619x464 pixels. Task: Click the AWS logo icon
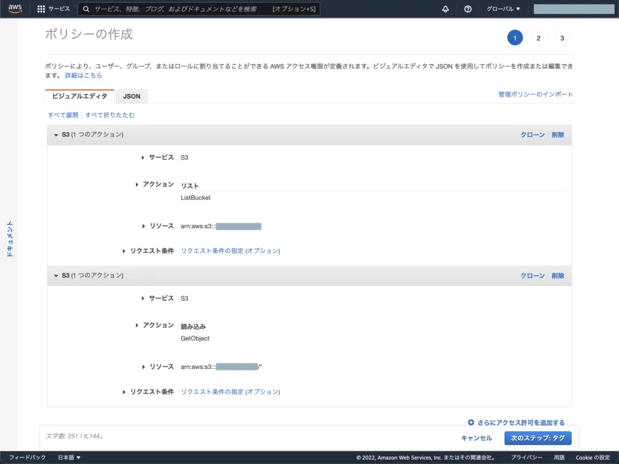click(x=15, y=8)
